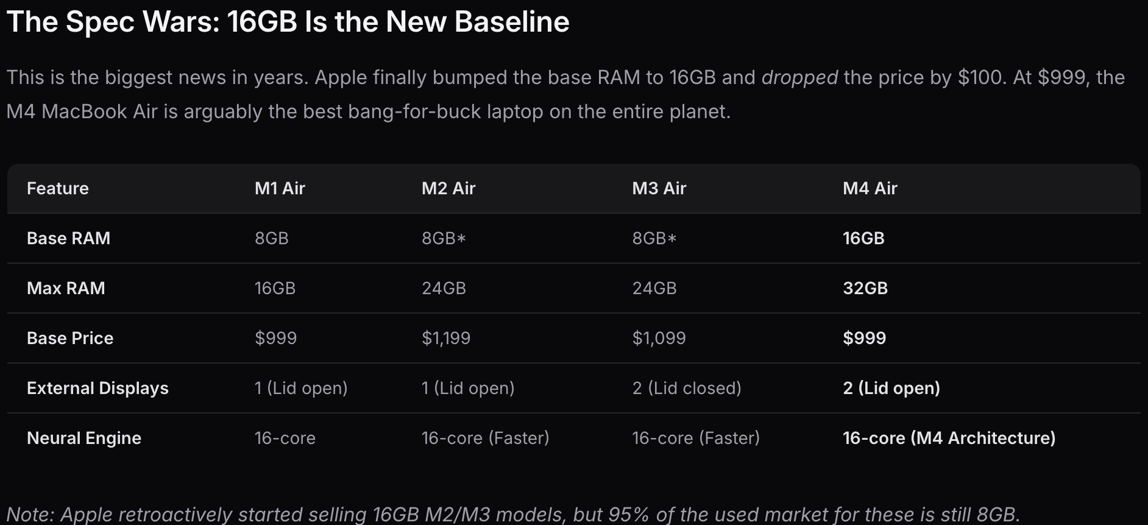This screenshot has width=1148, height=525.
Task: Click the $1,199 M2 Air price cell
Action: point(445,338)
